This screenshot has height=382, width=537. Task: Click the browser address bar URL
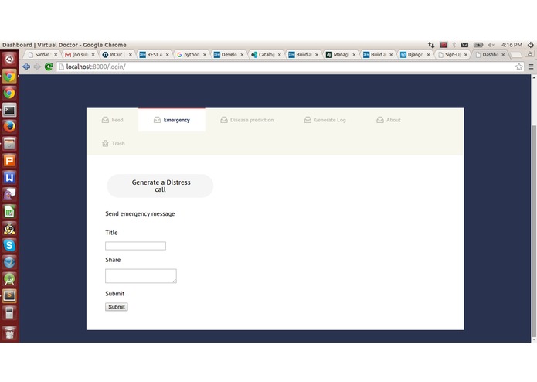[x=96, y=67]
